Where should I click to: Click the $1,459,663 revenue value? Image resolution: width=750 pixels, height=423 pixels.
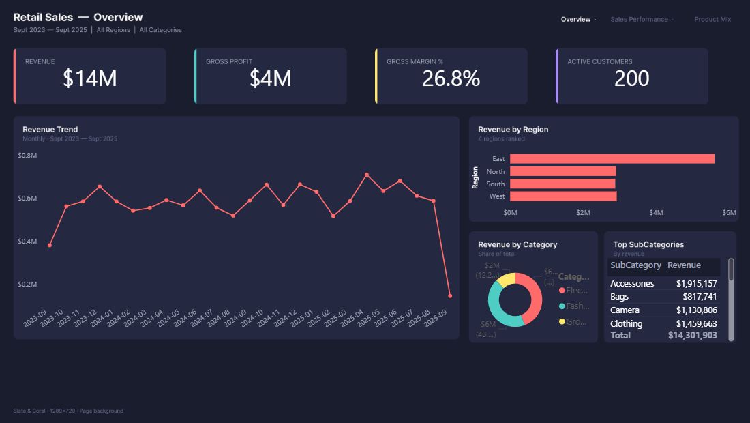696,323
